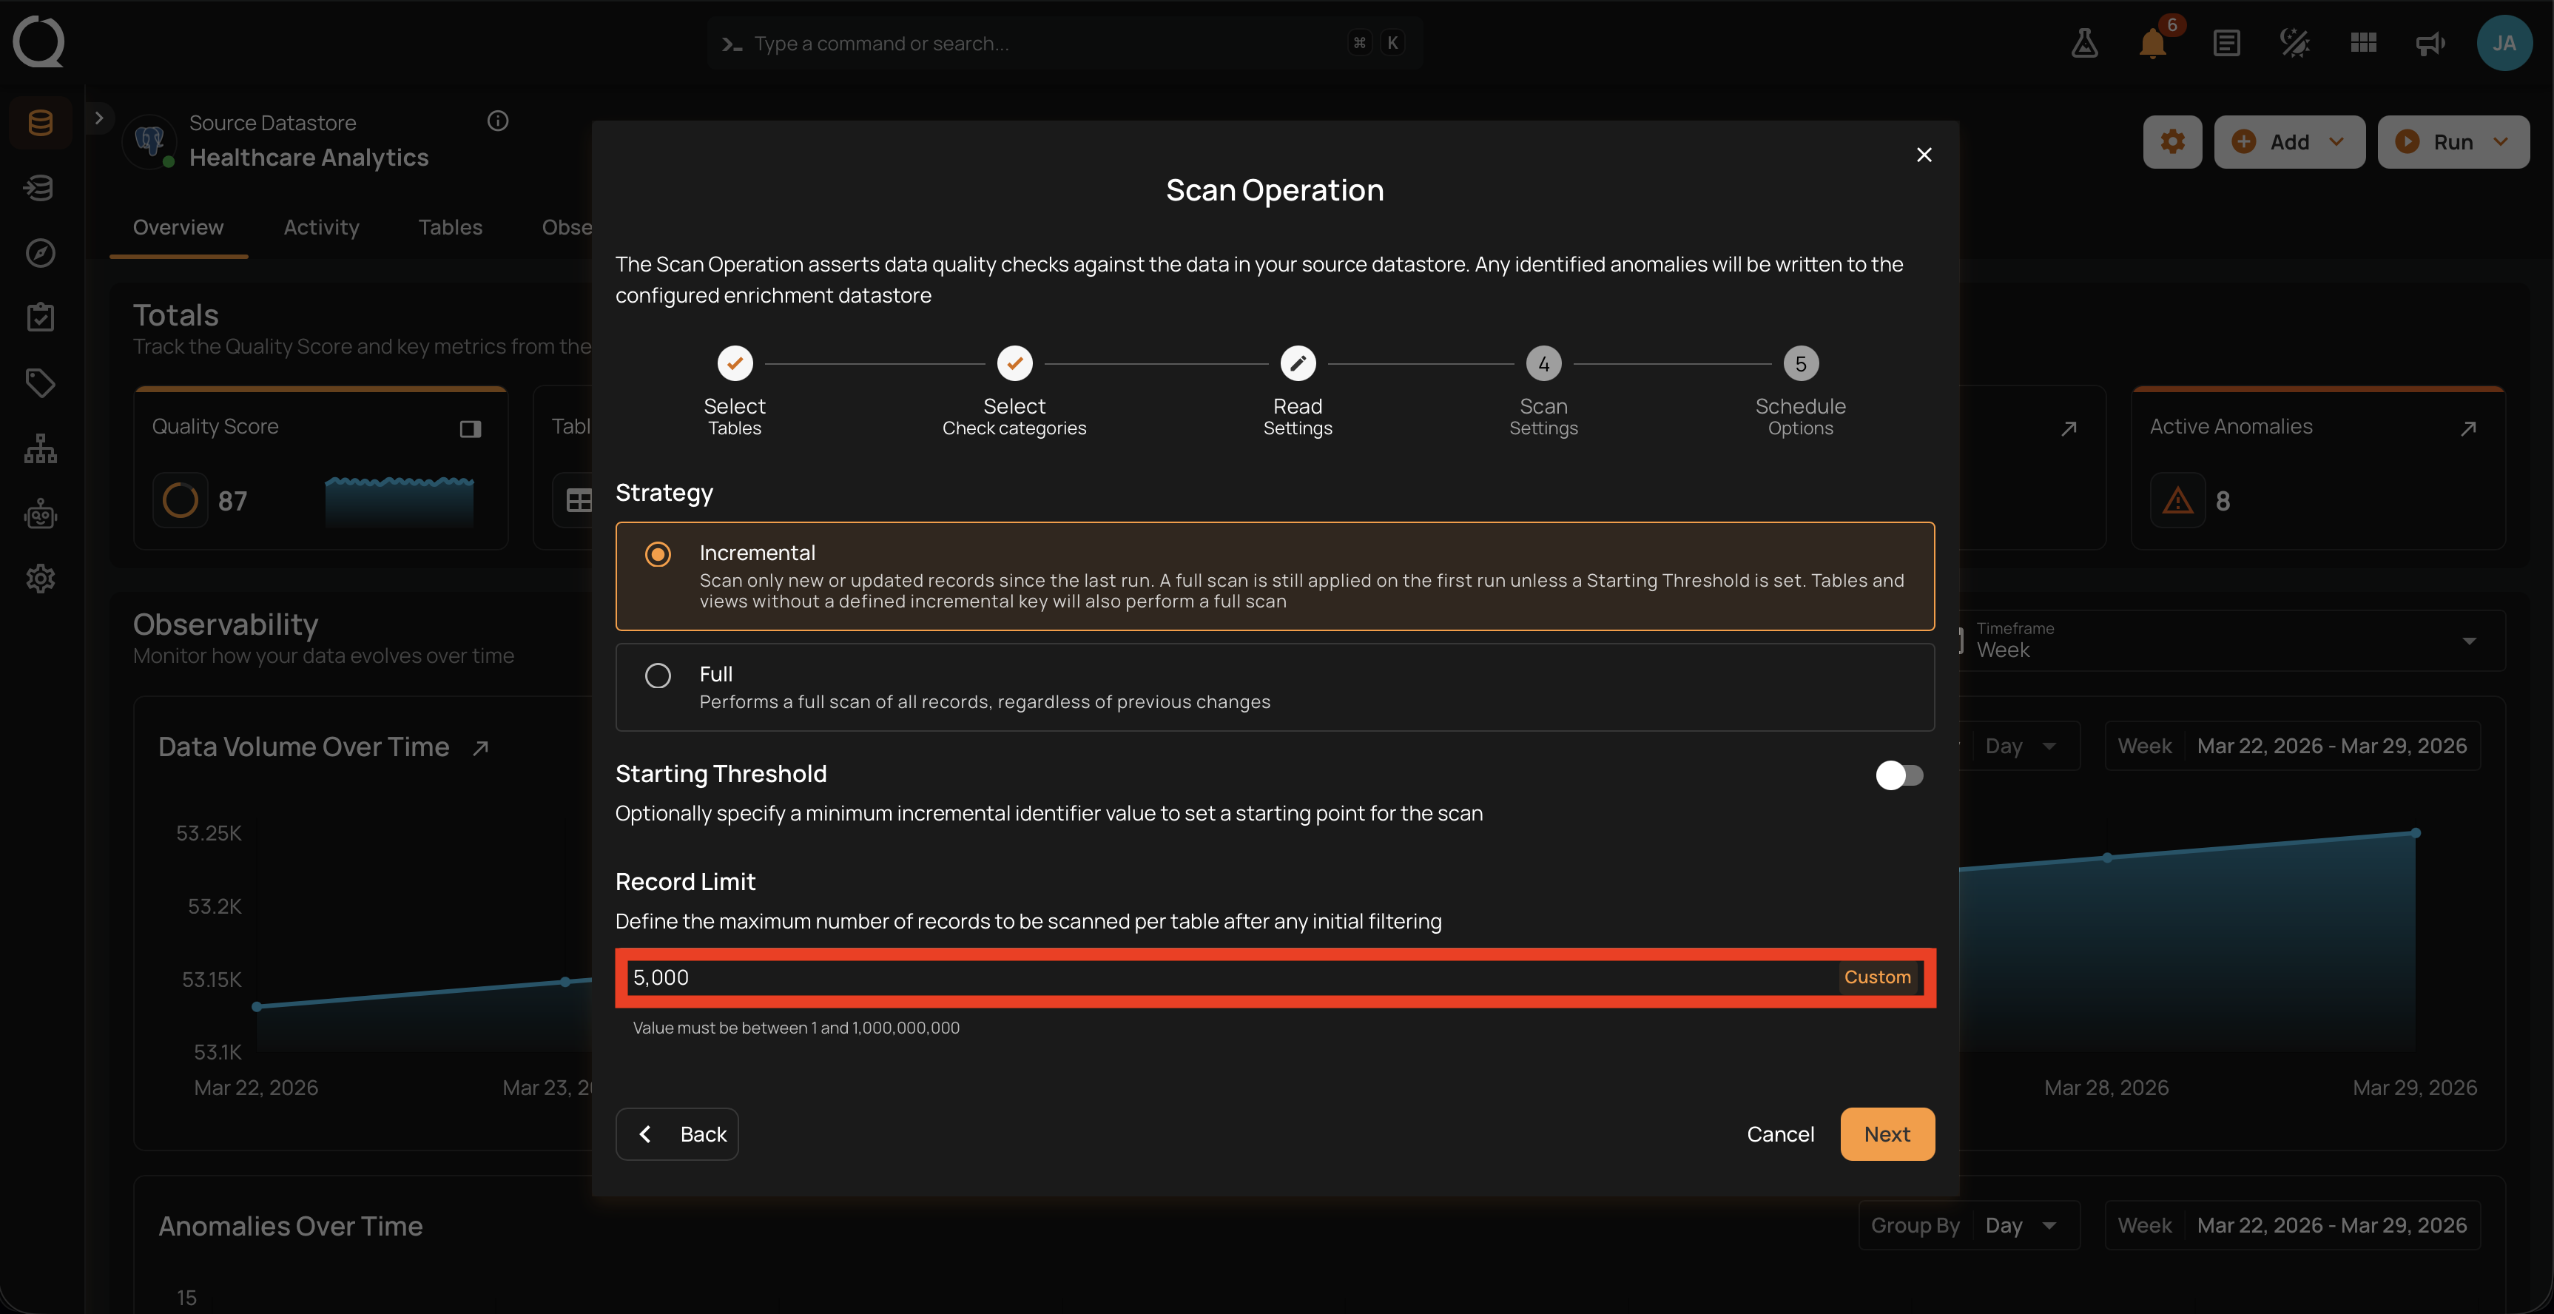The width and height of the screenshot is (2554, 1314).
Task: Open the hierarchy flow sidebar icon
Action: [40, 448]
